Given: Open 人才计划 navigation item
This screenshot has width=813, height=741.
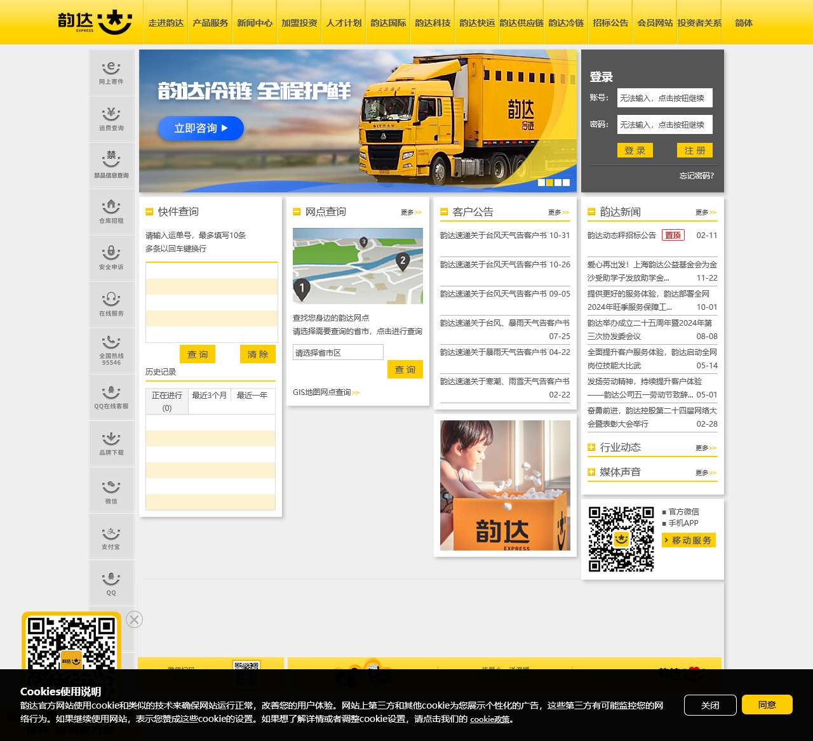Looking at the screenshot, I should tap(344, 22).
